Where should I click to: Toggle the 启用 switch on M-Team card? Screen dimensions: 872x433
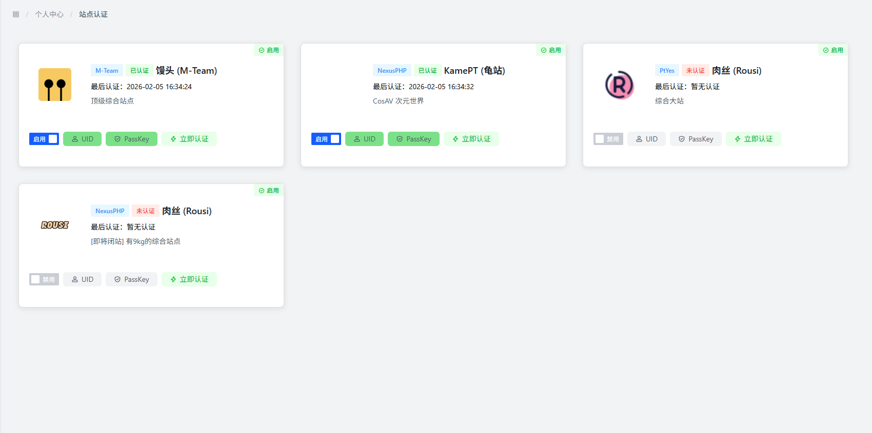click(x=44, y=139)
